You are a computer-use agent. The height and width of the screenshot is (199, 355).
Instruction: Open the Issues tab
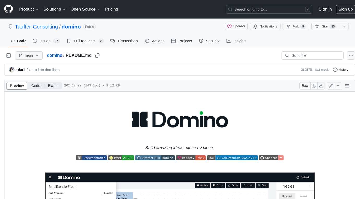click(x=46, y=41)
